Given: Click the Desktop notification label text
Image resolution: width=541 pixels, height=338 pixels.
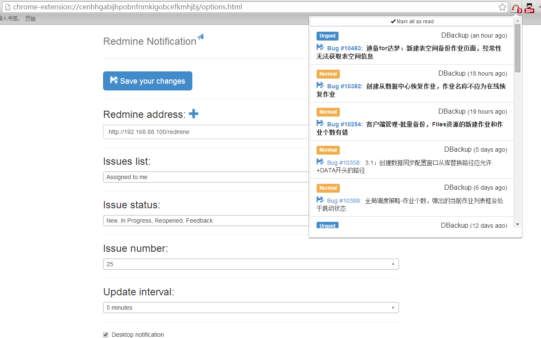Looking at the screenshot, I should (x=138, y=335).
